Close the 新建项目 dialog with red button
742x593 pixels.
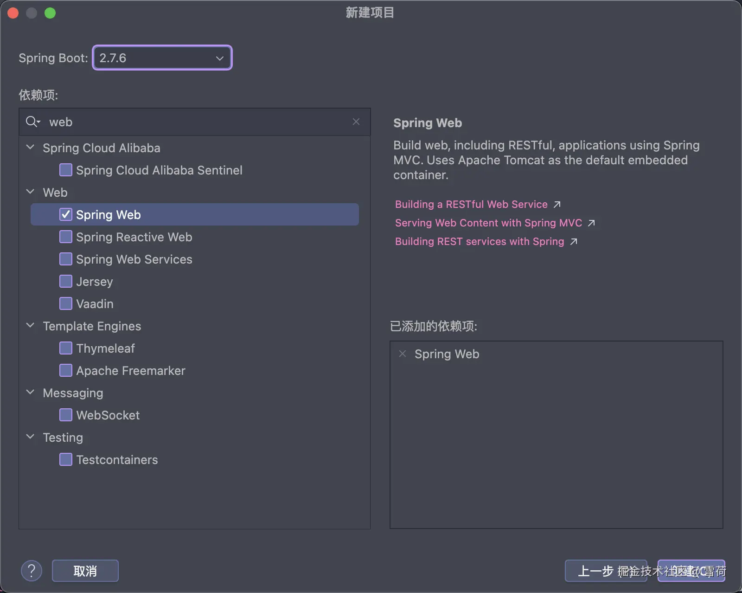point(13,13)
